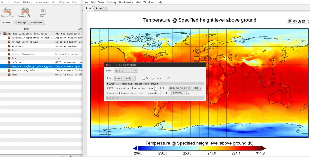Click the icon beside Temperature_isobaric variable

(x=9, y=70)
